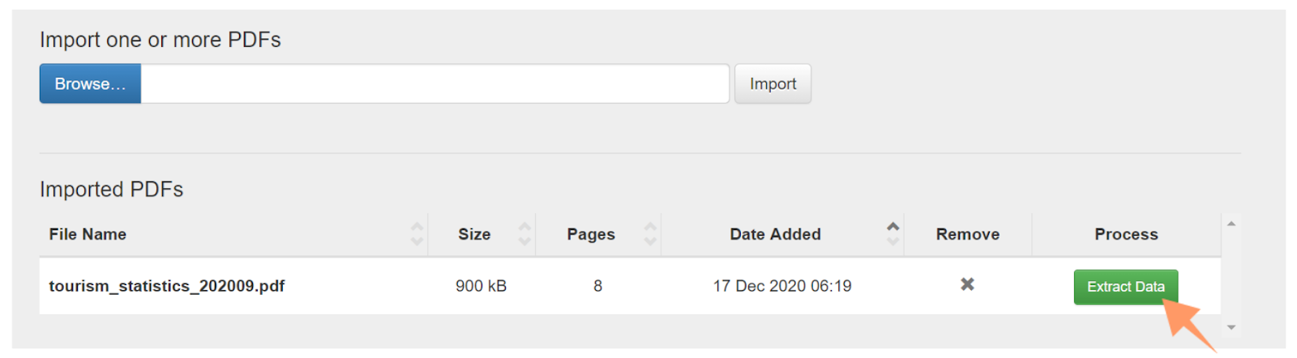
Task: Open file chooser with Browse button
Action: coord(90,83)
